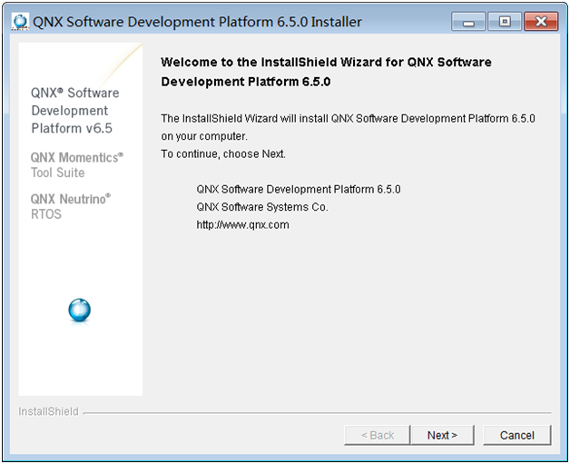Click the InstallShield label at bottom
This screenshot has height=464, width=570.
[x=48, y=411]
